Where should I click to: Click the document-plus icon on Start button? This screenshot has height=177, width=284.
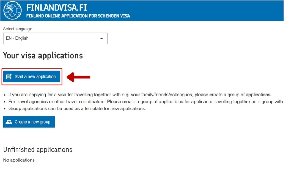tap(9, 76)
